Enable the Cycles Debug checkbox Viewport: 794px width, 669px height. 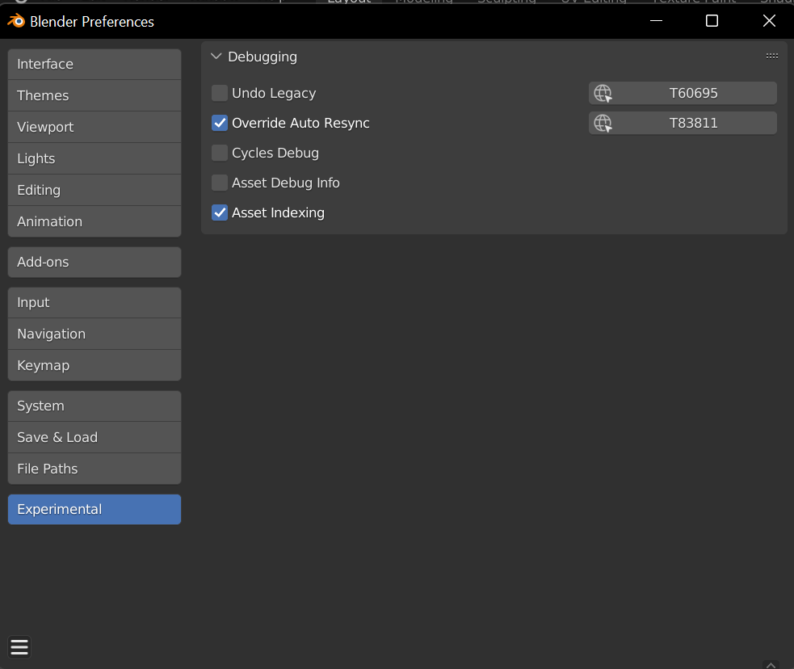click(x=219, y=153)
